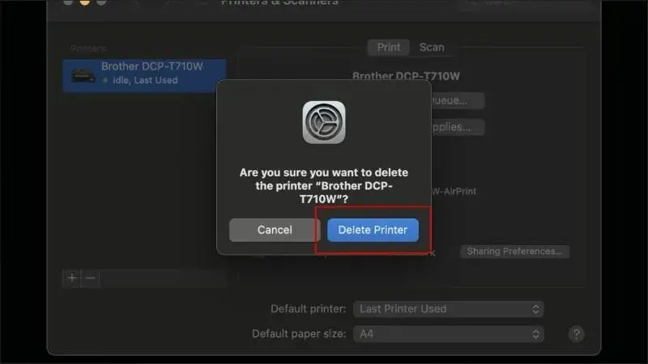Click the arrows on Last Printer Used selector
The image size is (648, 364).
[x=535, y=309]
